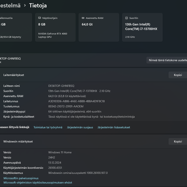This screenshot has height=187, width=187.
Task: Click the Käyttökokemus label
Action: pyautogui.click(x=13, y=173)
